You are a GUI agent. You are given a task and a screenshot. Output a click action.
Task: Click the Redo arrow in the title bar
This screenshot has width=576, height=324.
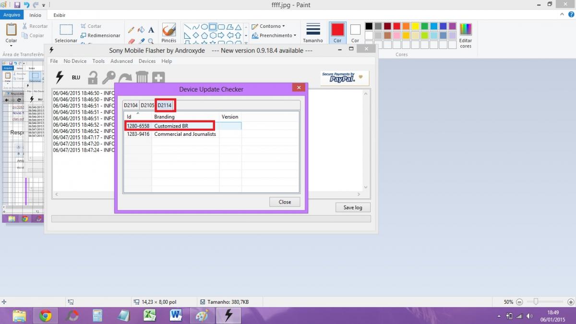pyautogui.click(x=36, y=5)
